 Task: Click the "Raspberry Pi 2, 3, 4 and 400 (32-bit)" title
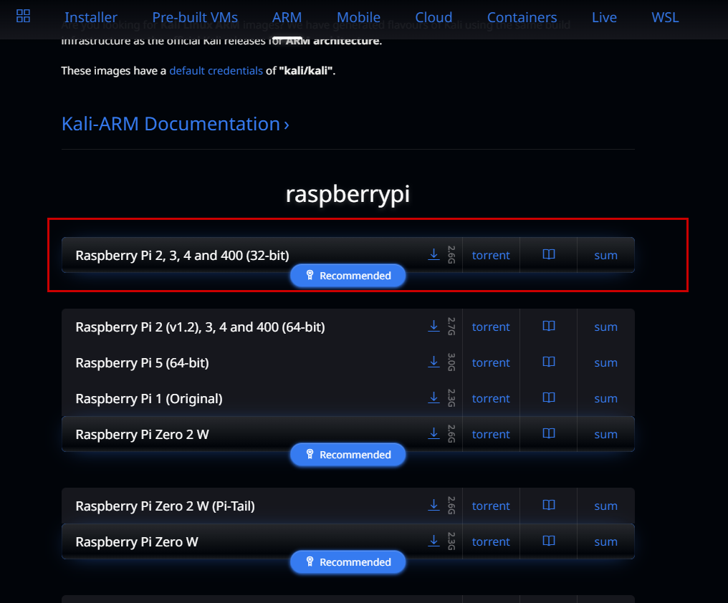point(183,256)
